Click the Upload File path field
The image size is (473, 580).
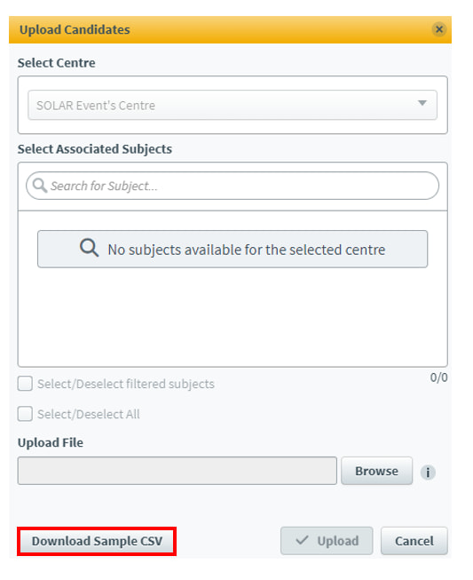pyautogui.click(x=177, y=471)
